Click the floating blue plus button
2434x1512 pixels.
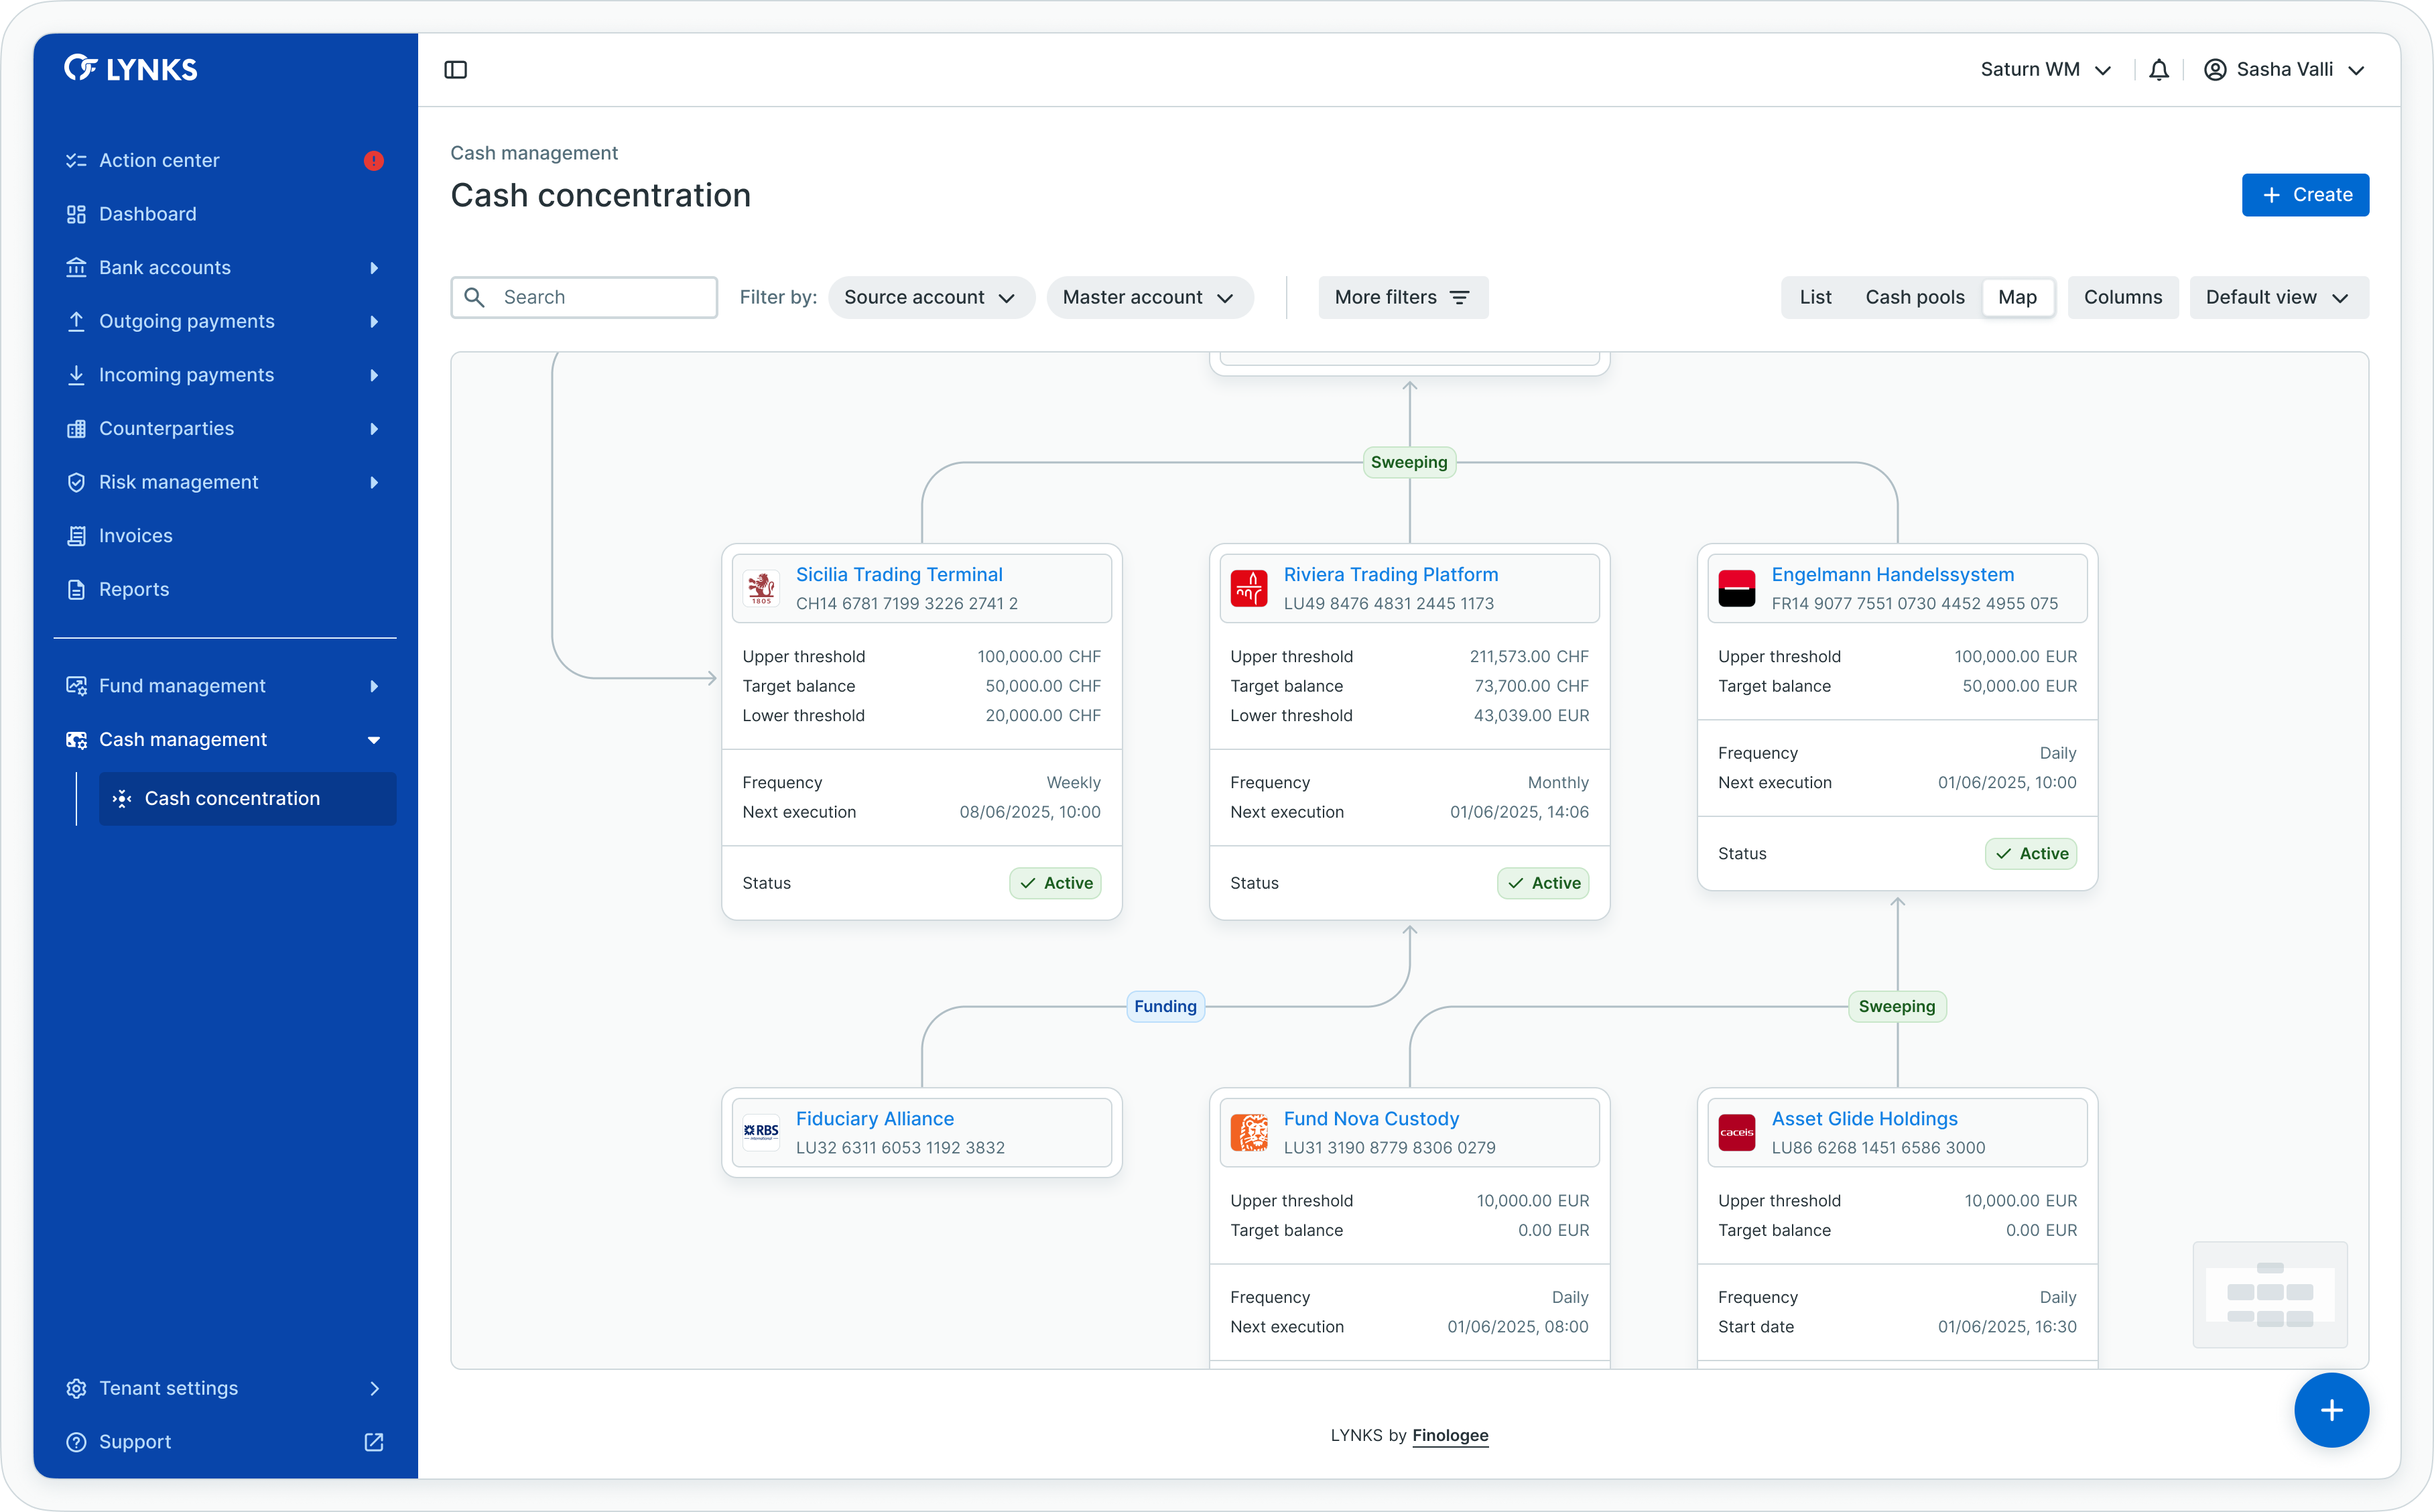pos(2331,1410)
